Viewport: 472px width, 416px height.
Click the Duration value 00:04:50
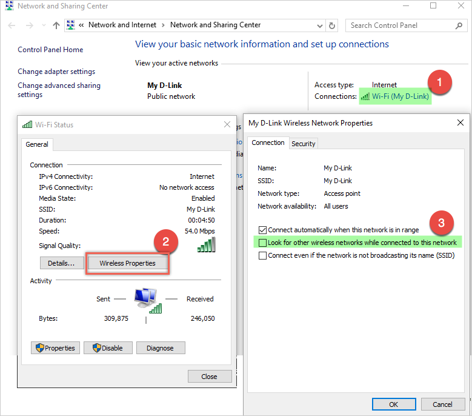pyautogui.click(x=201, y=220)
